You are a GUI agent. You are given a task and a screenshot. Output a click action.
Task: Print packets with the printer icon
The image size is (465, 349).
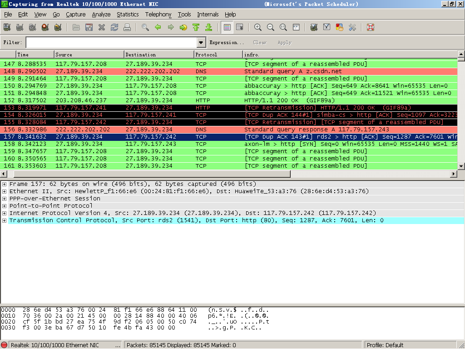127,27
